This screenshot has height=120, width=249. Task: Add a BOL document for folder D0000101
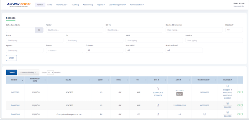coord(158,89)
